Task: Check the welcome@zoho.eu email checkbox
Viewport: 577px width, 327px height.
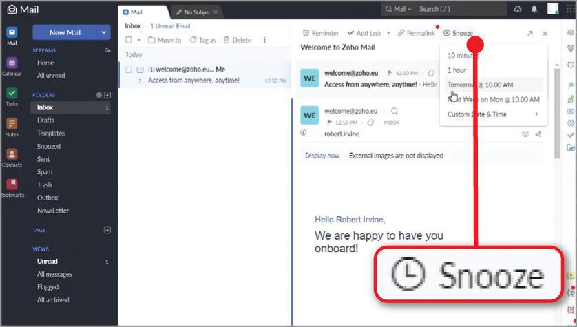Action: click(x=129, y=70)
